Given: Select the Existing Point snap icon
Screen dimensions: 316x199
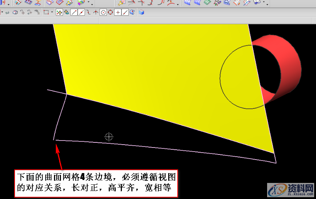Looking at the screenshot, I should pos(118,12).
